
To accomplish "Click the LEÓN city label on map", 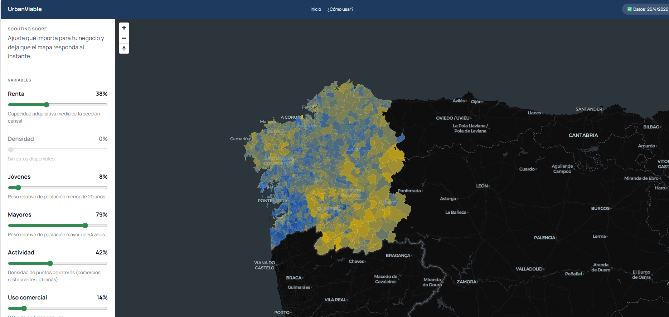I will pyautogui.click(x=482, y=186).
